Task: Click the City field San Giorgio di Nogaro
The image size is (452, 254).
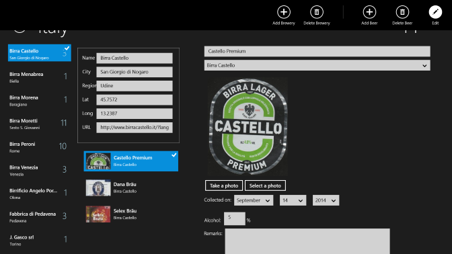Action: click(x=135, y=72)
